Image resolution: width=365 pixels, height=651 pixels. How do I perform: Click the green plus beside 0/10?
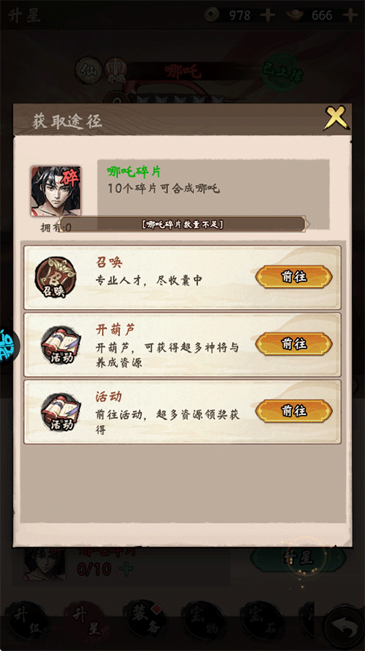[125, 569]
